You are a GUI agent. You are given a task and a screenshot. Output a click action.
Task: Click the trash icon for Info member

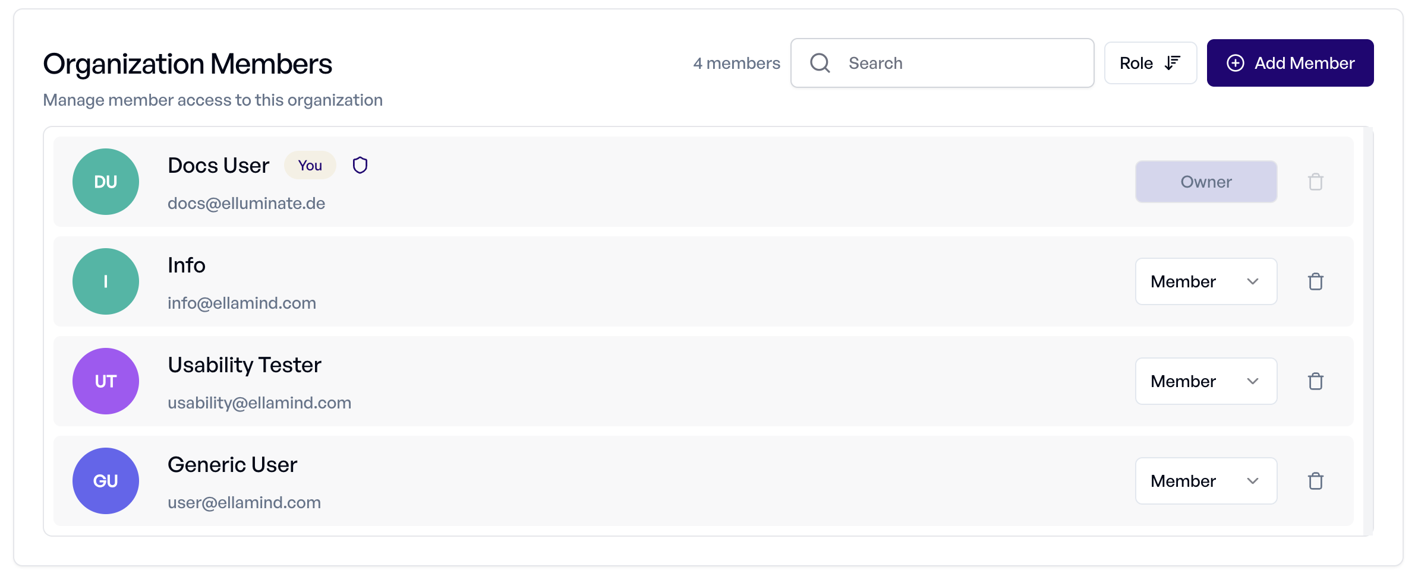click(x=1315, y=281)
